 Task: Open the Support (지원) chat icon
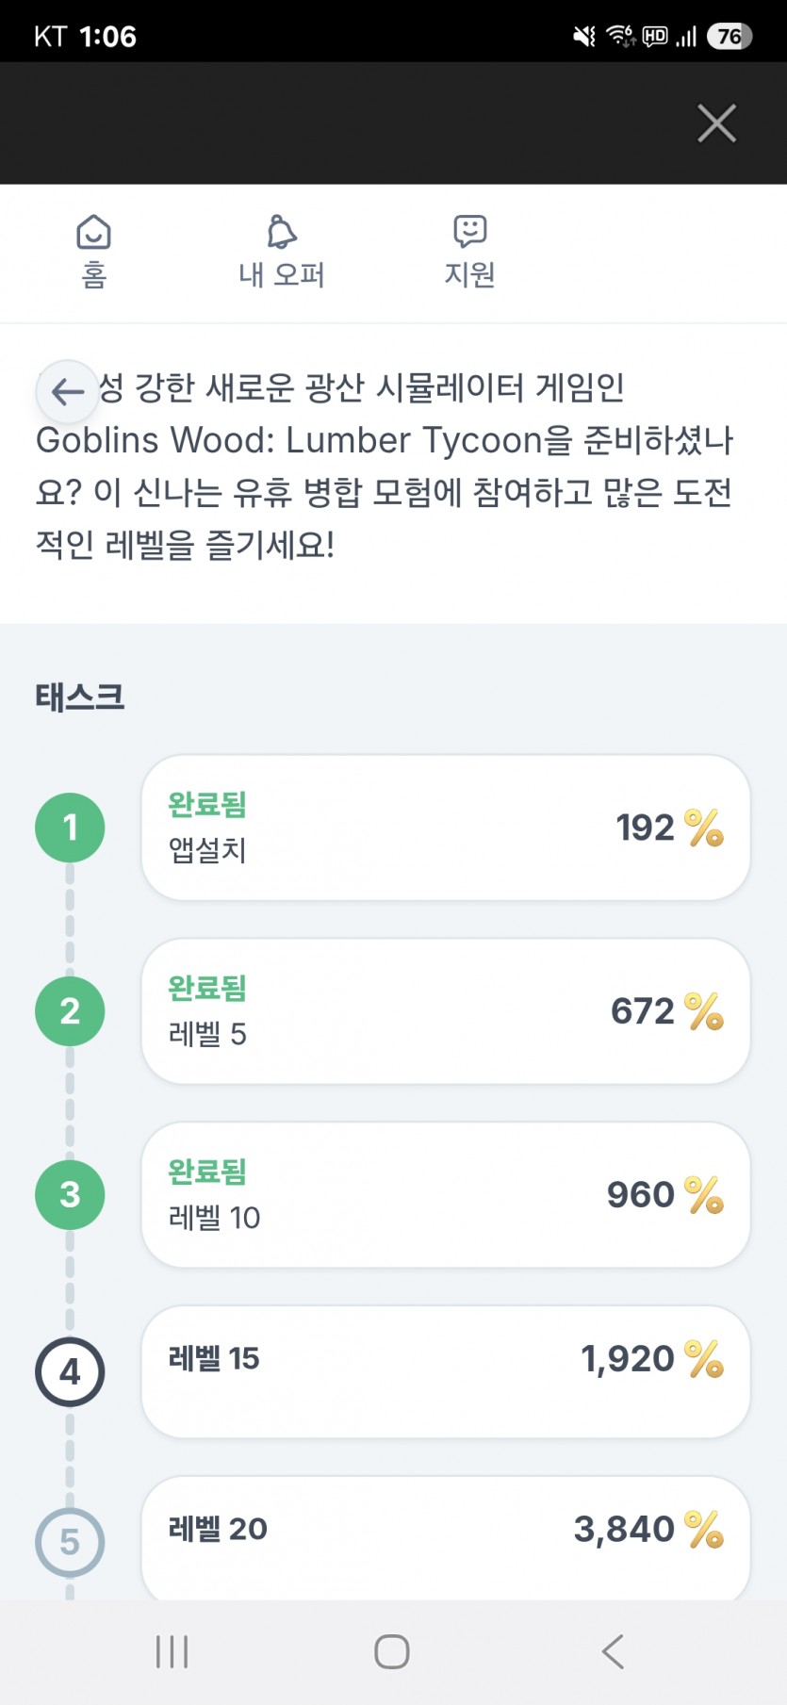(469, 231)
